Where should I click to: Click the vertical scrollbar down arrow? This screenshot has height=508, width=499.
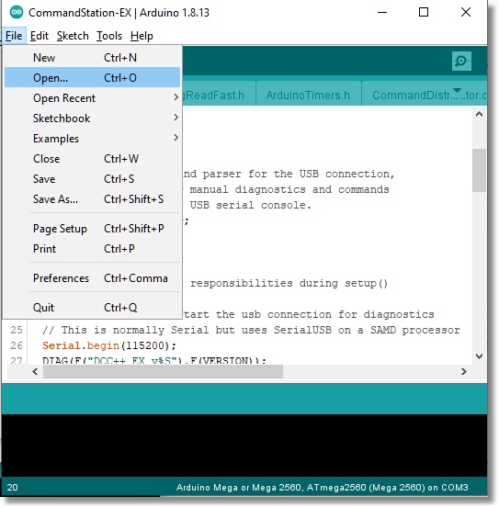click(x=479, y=356)
